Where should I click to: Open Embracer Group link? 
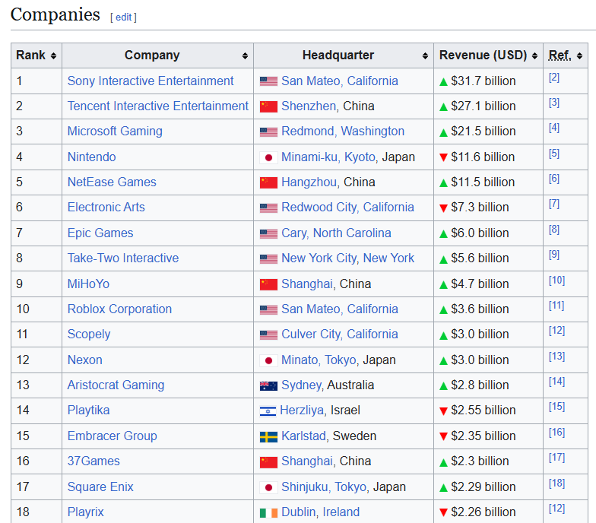coord(113,436)
